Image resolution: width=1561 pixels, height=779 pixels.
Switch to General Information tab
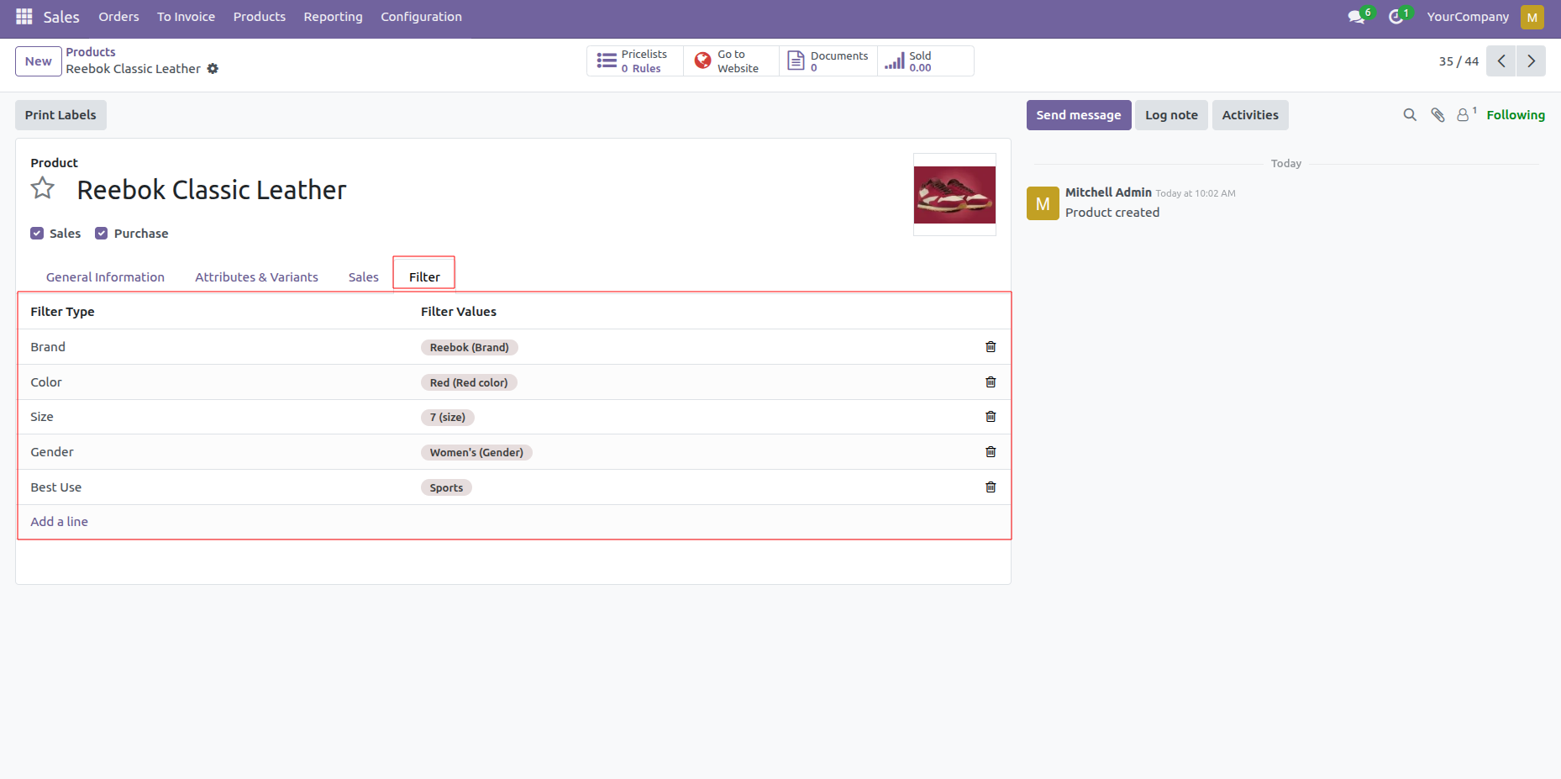click(x=106, y=277)
